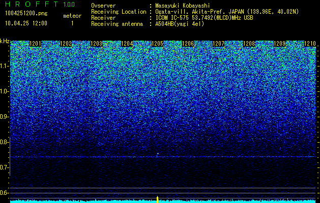Click the ICOM IC-575 receiver text
Viewport: 320px width, 203px height.
[x=205, y=18]
